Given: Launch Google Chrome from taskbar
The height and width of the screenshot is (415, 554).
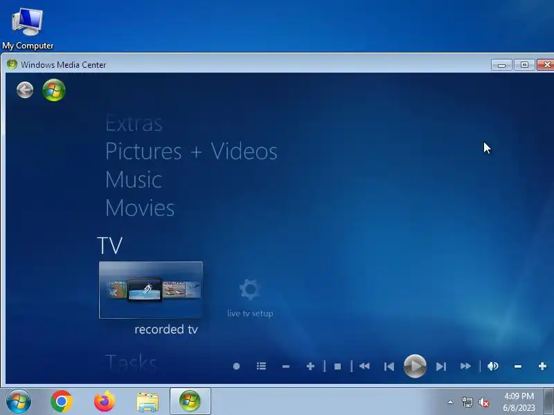Looking at the screenshot, I should click(62, 401).
